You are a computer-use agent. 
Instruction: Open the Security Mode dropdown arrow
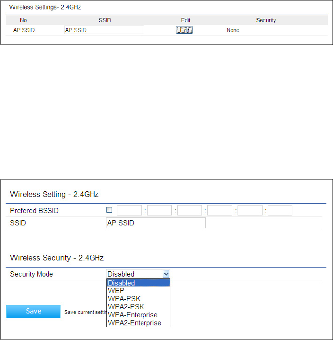pyautogui.click(x=166, y=274)
